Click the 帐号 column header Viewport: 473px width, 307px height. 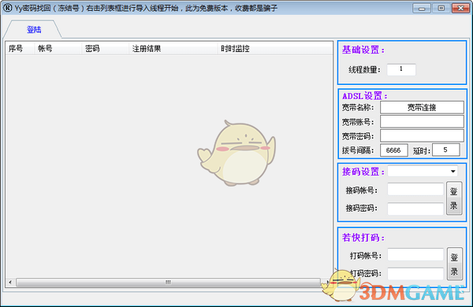[58, 49]
